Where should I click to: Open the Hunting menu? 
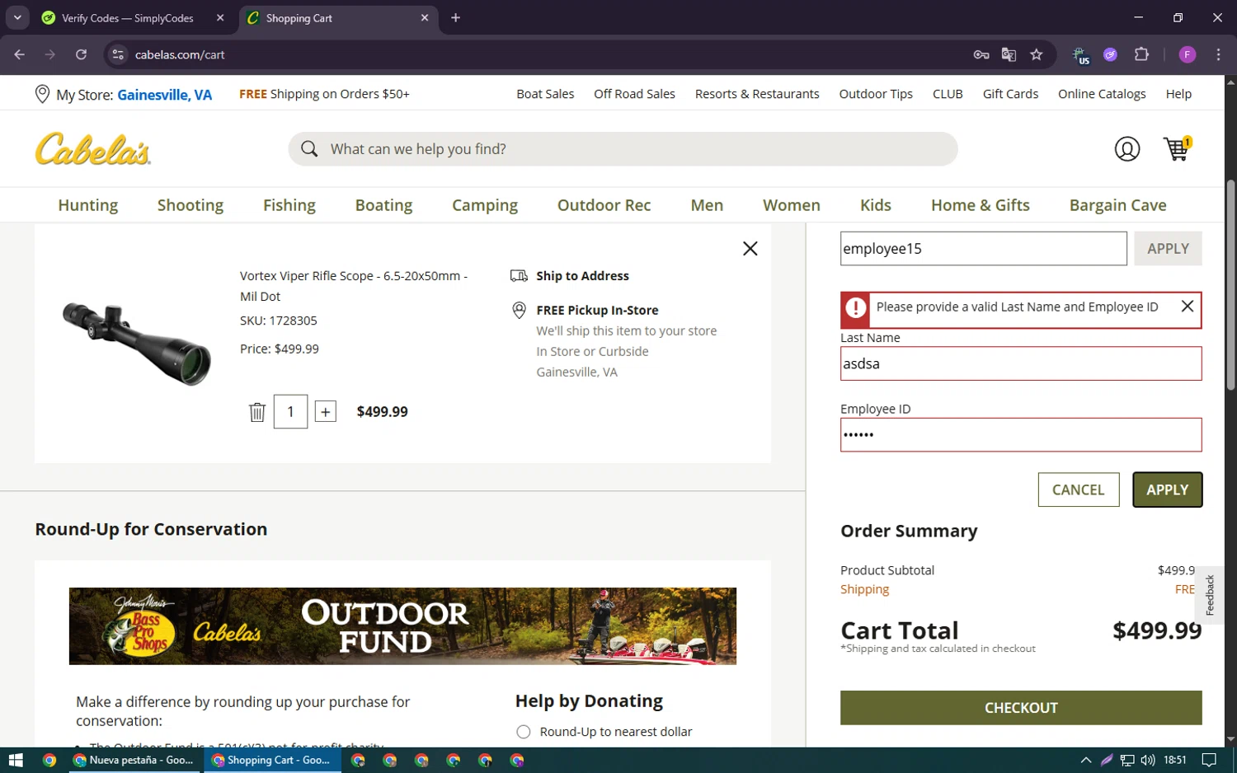(88, 205)
